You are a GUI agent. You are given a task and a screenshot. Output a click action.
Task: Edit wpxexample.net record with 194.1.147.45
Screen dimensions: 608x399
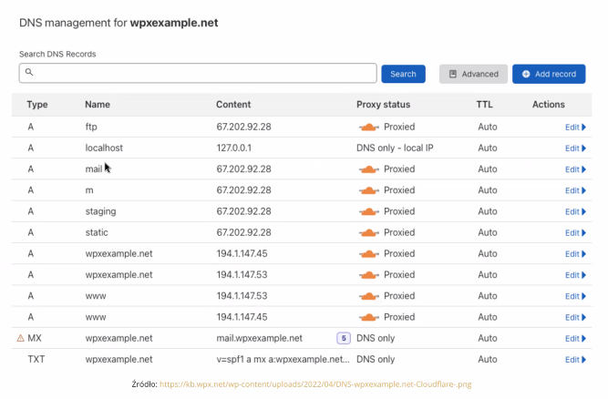575,254
